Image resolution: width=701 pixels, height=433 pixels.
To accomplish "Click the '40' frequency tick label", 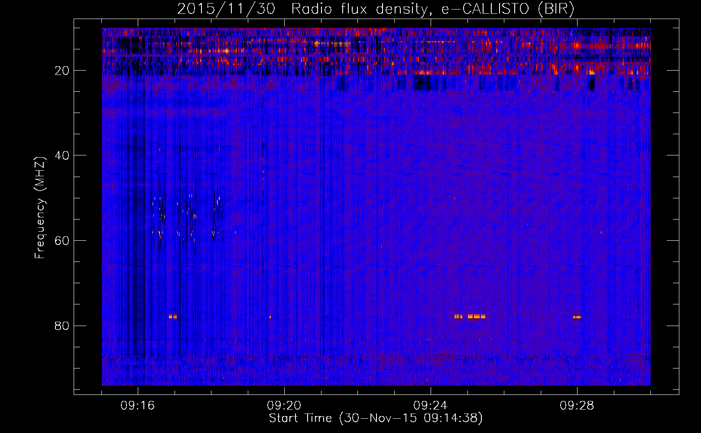I will [x=62, y=155].
